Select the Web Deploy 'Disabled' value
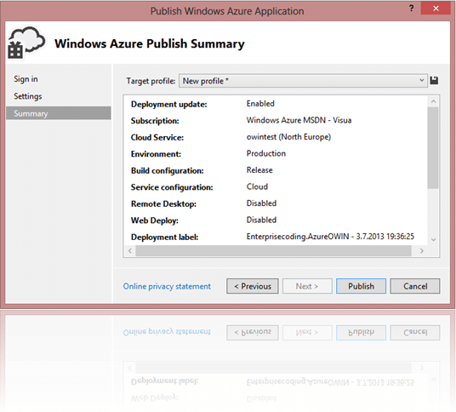 [x=261, y=220]
